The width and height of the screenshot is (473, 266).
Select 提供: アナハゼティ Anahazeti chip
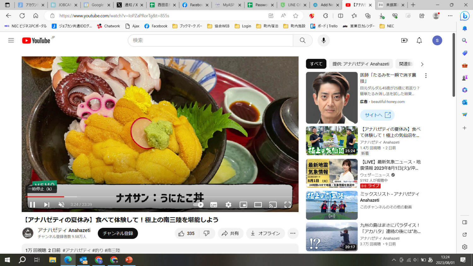tap(360, 64)
